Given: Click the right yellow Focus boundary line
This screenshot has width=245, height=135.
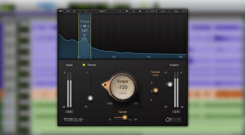Looking at the screenshot, I should 91,36.
